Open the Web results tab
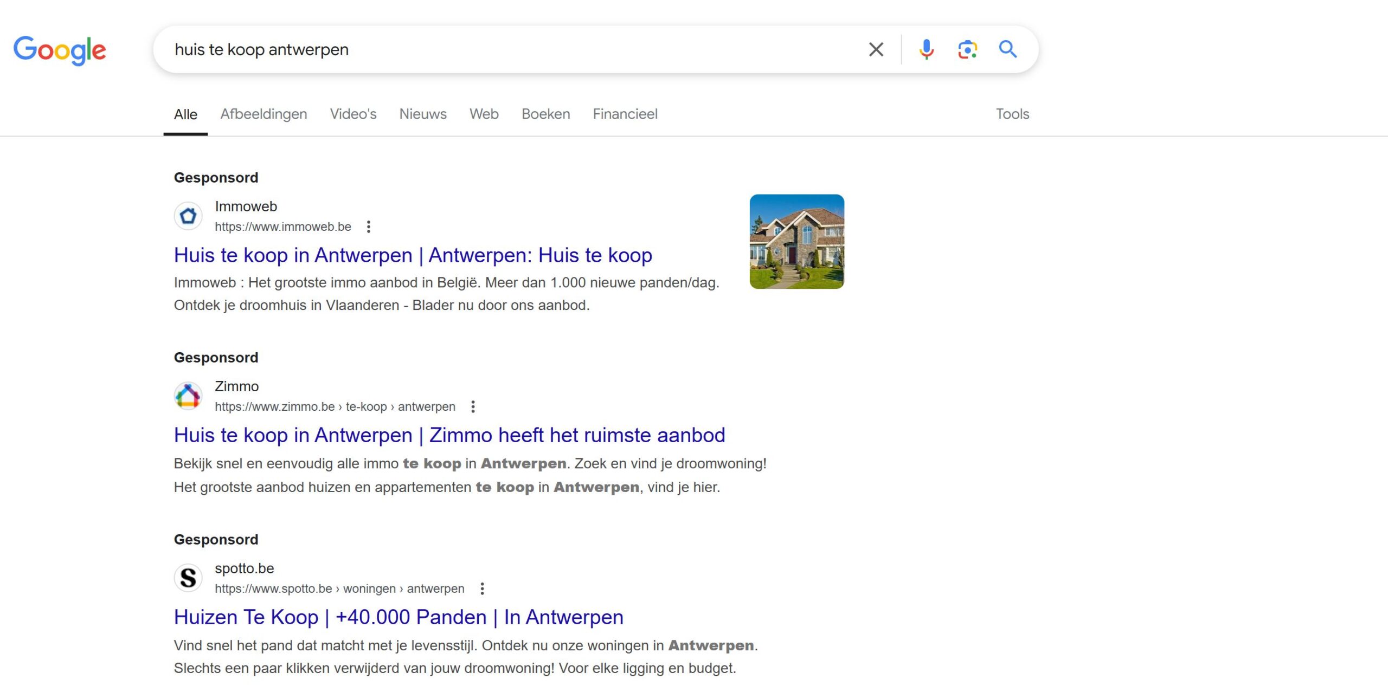 coord(484,114)
